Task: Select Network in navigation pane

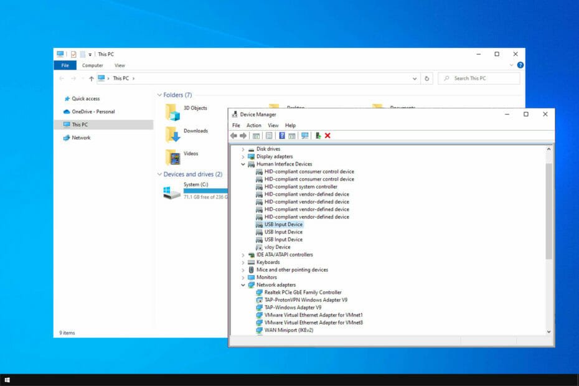Action: coord(81,138)
